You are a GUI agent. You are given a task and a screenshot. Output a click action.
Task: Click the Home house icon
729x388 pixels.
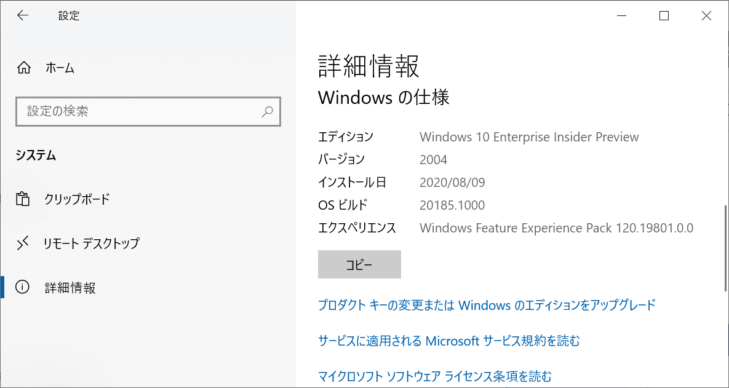[23, 68]
